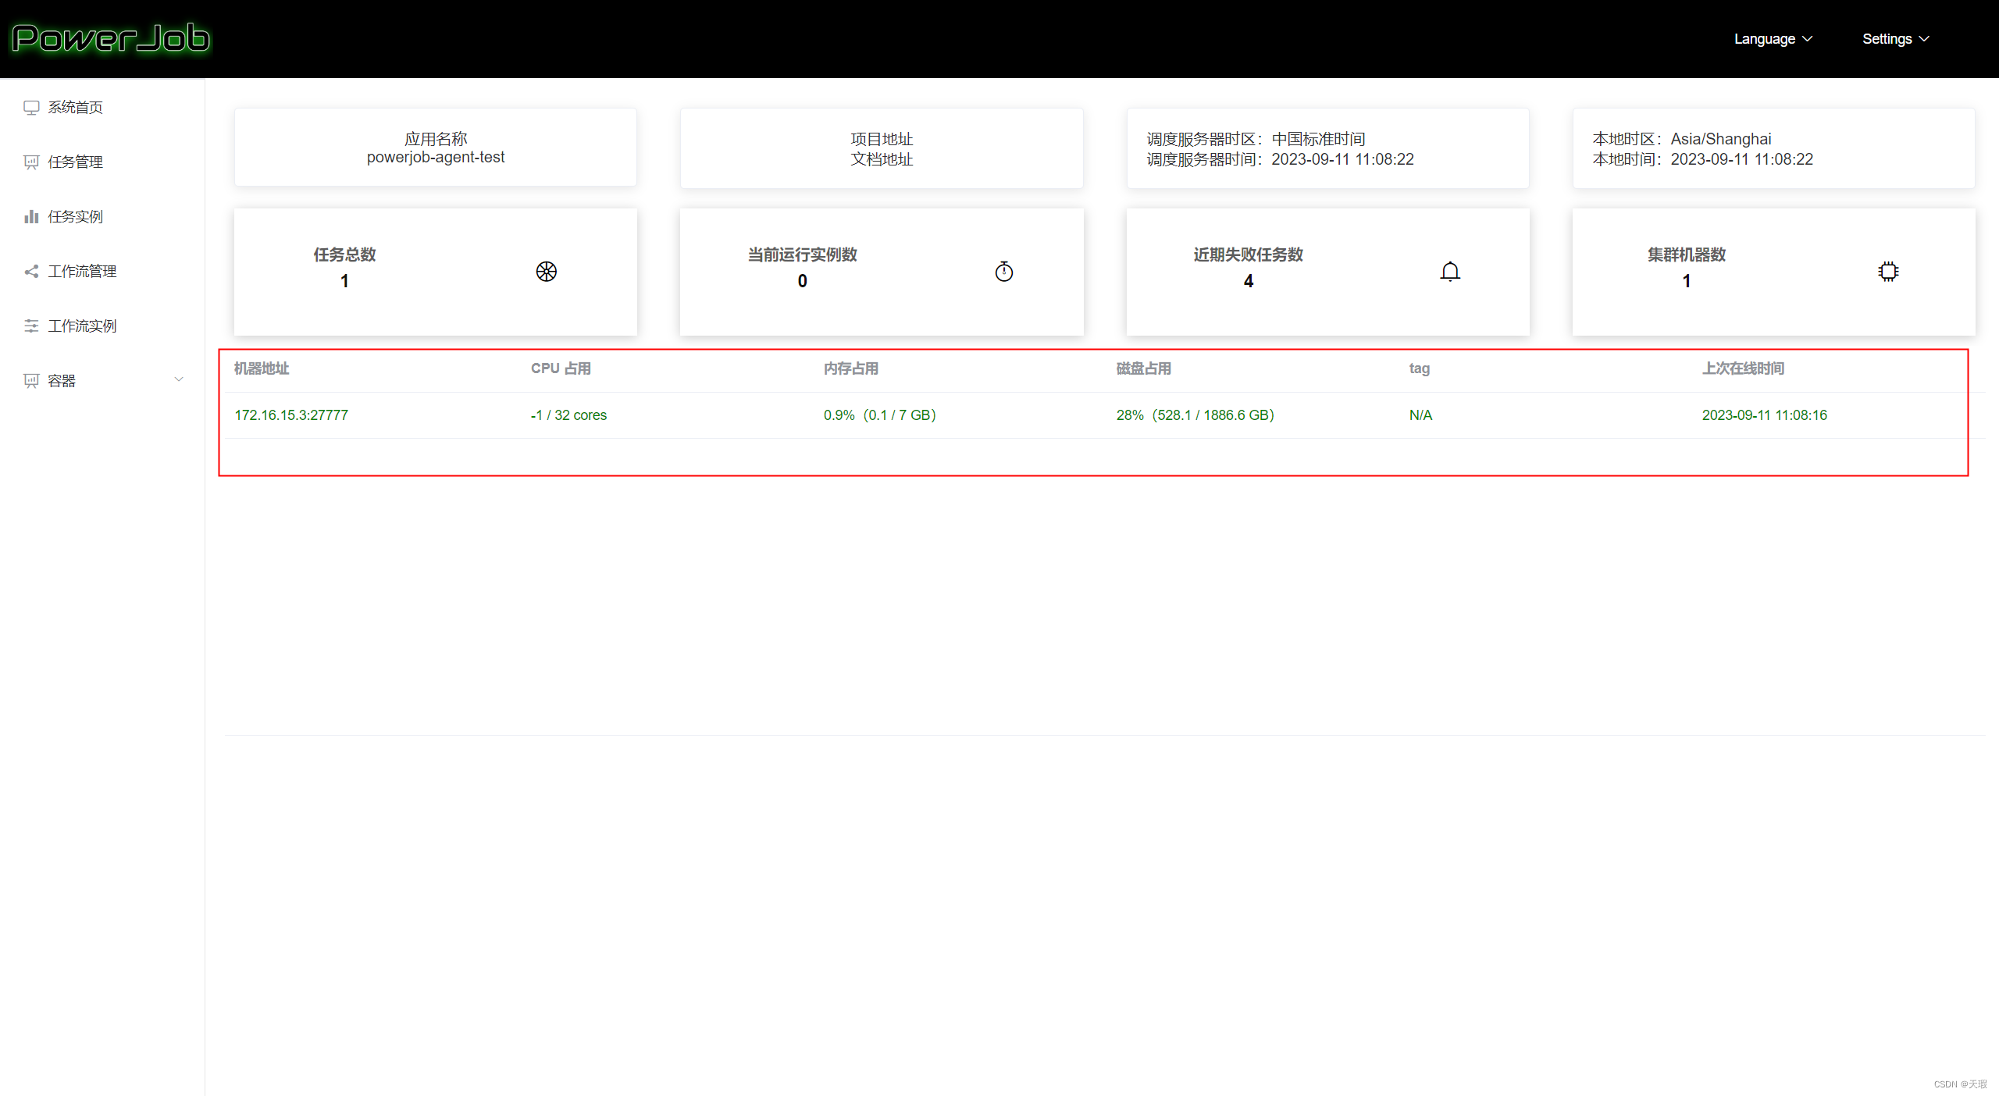Click the 本地时区 Asia/Shanghai text
Image resolution: width=1999 pixels, height=1096 pixels.
click(x=1682, y=139)
